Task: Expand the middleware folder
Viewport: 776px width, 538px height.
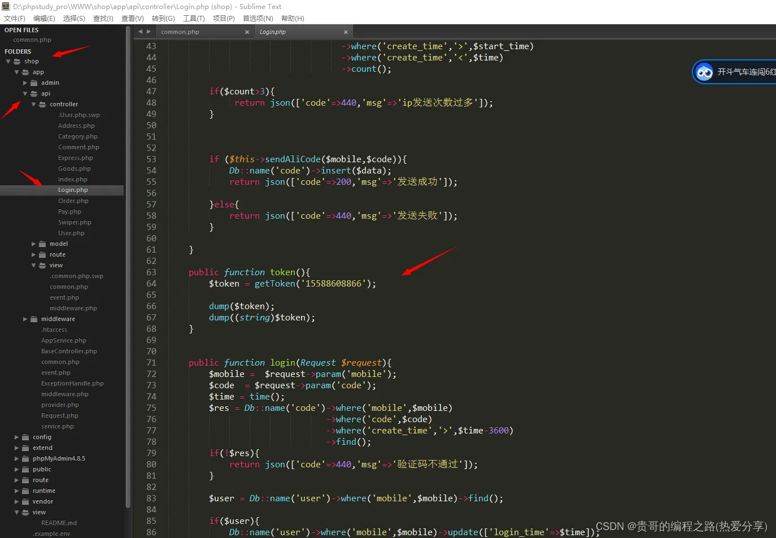Action: (x=25, y=319)
